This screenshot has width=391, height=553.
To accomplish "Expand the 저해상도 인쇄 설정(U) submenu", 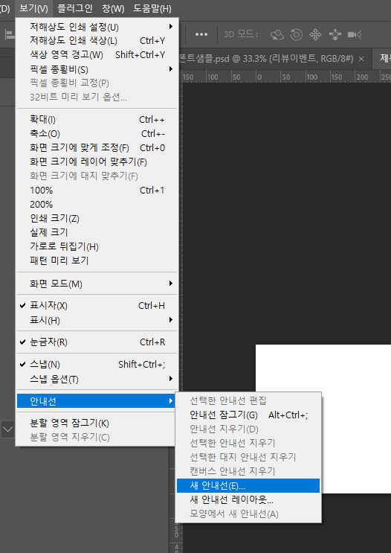I will pyautogui.click(x=97, y=27).
